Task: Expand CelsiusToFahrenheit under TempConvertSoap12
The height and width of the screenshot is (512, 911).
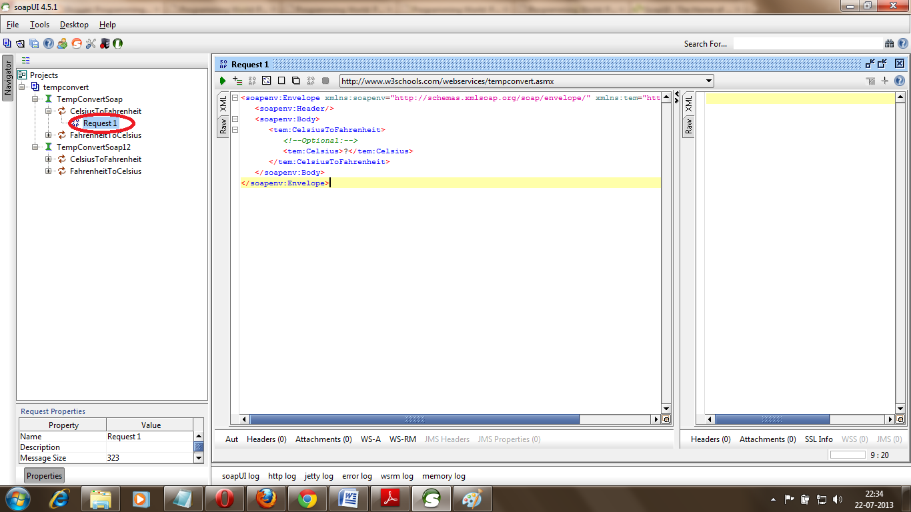Action: [47, 159]
